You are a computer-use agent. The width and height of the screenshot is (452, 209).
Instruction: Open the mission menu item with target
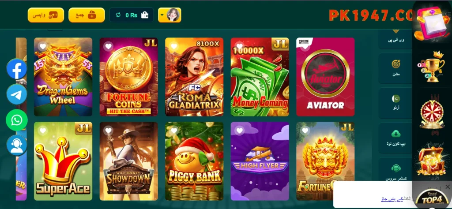pyautogui.click(x=395, y=68)
